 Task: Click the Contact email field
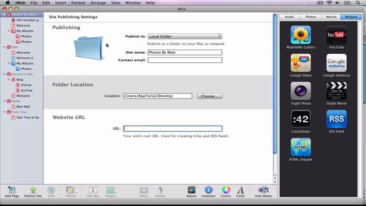coord(185,60)
